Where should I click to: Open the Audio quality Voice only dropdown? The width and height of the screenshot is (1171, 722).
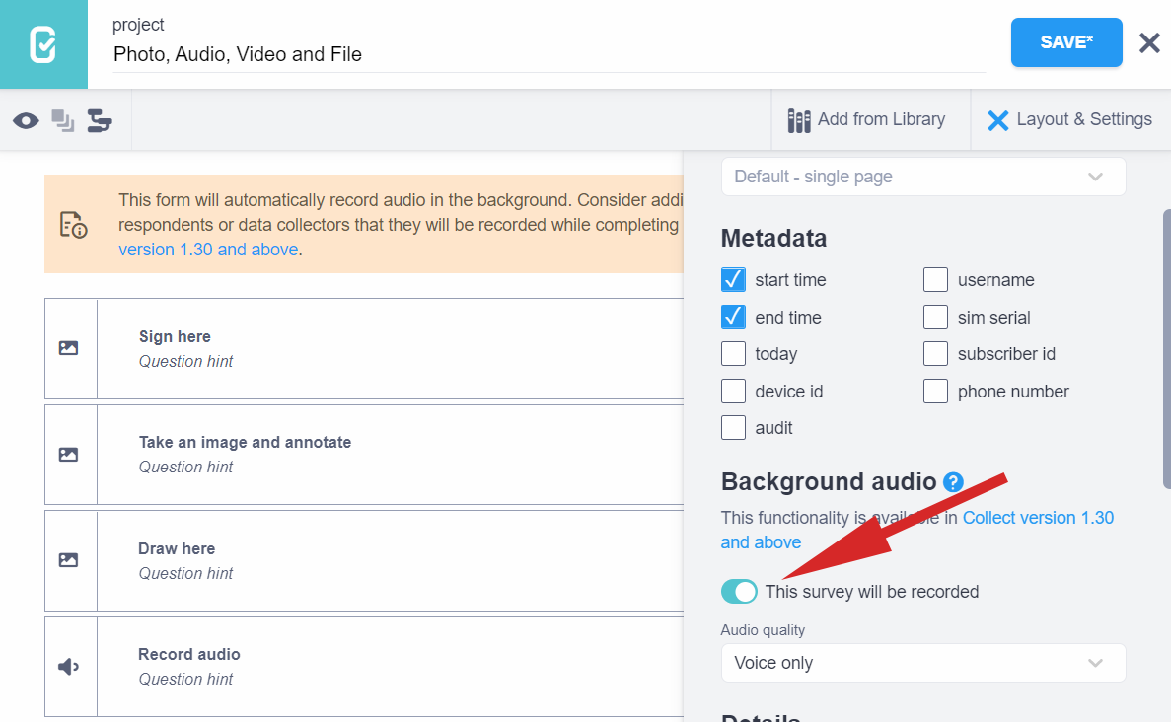point(922,663)
